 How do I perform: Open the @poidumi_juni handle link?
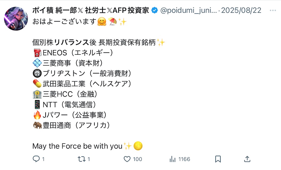(x=188, y=11)
